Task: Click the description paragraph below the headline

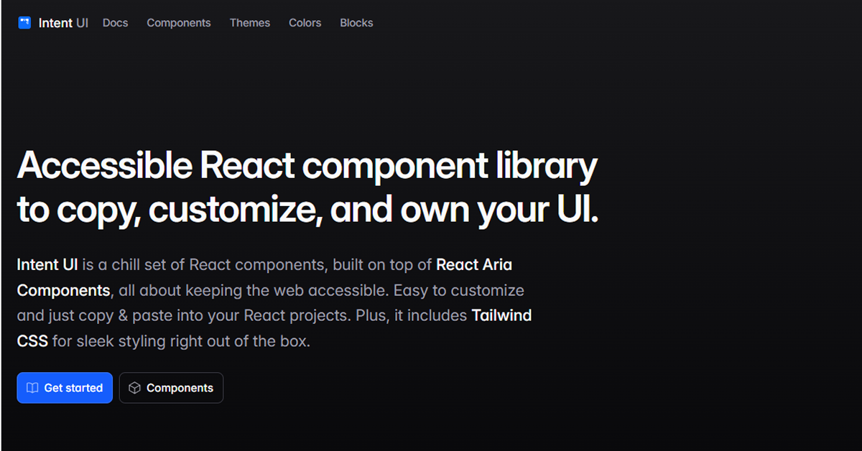Action: 273,302
